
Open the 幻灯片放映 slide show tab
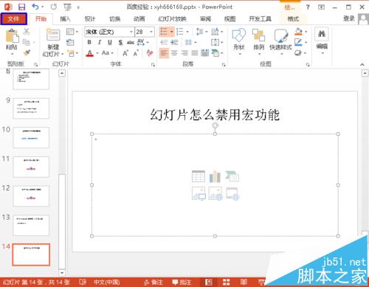tap(172, 19)
